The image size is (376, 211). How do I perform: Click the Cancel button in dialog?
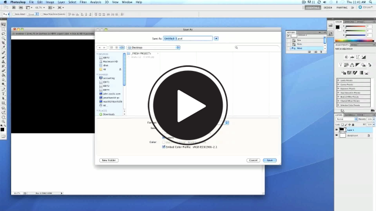pos(253,160)
